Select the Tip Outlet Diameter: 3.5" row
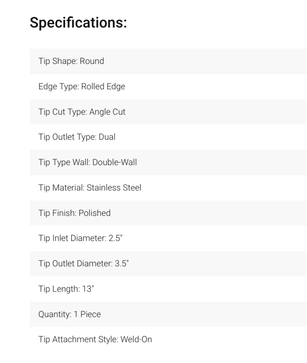 tap(168, 264)
